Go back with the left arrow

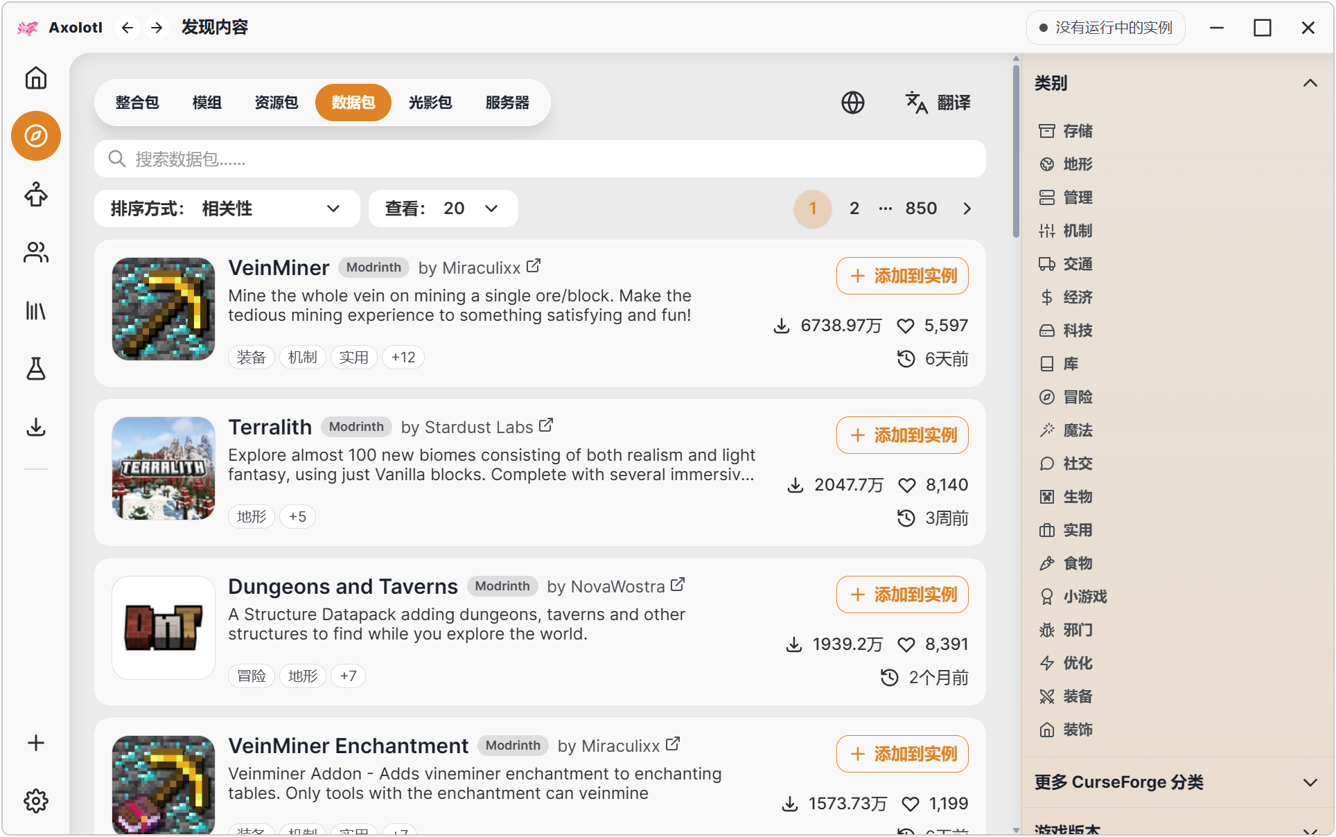(x=128, y=28)
